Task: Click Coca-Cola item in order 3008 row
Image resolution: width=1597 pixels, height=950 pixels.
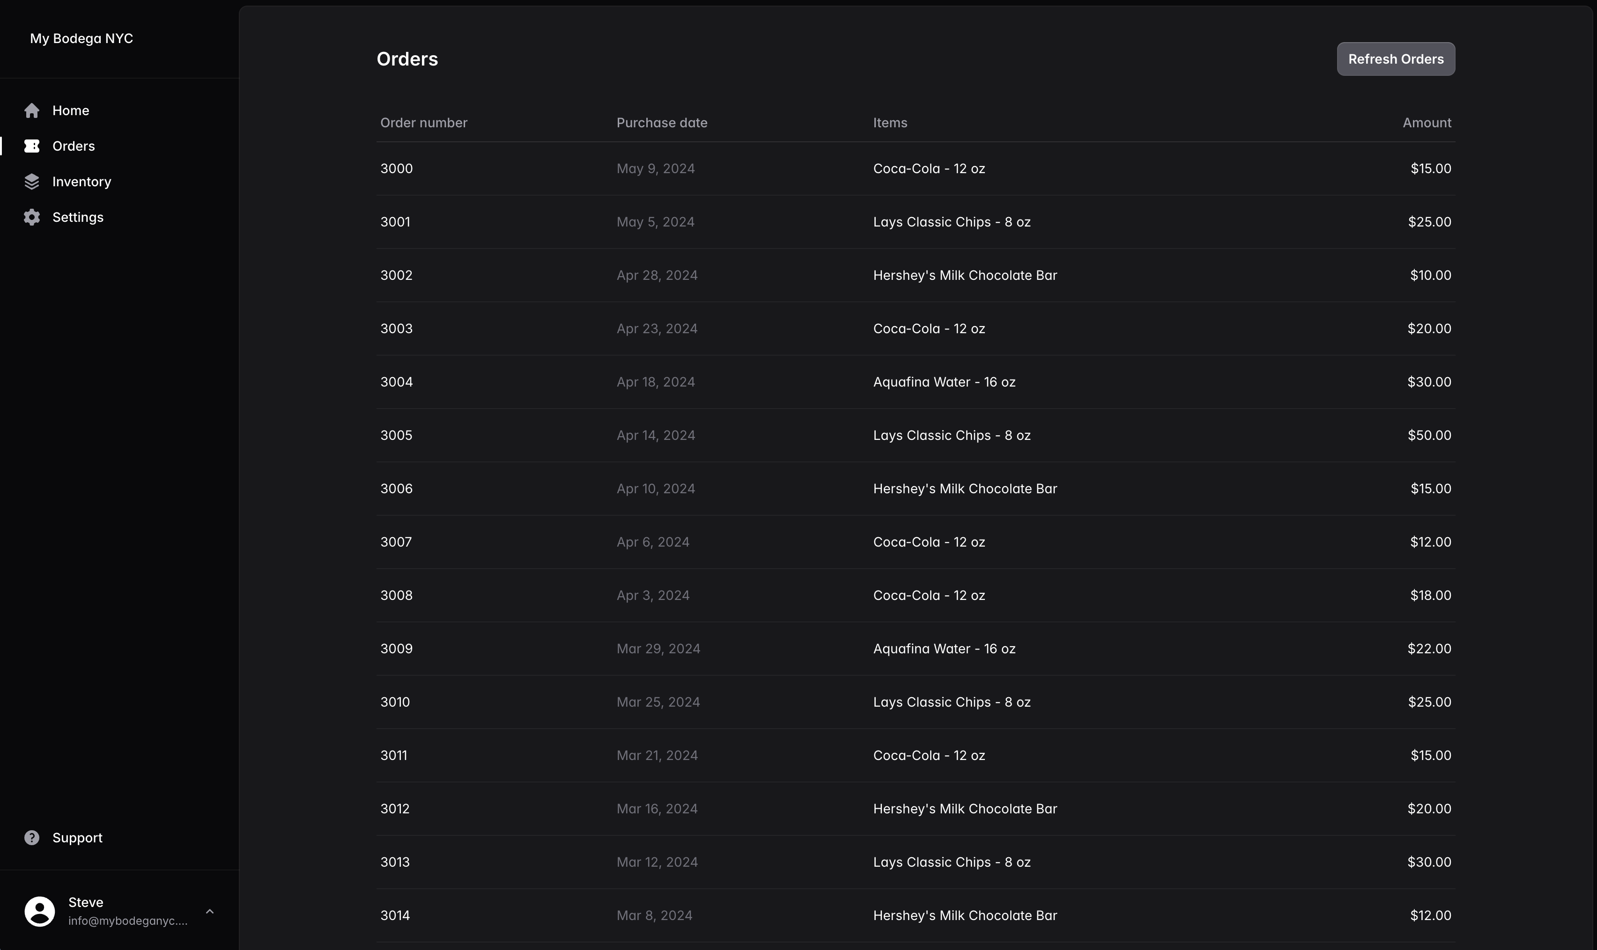Action: click(929, 595)
